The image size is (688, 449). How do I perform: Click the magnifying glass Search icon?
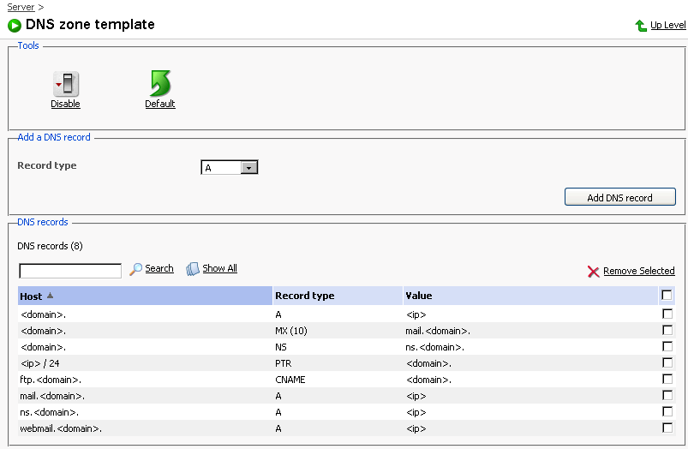pos(135,269)
